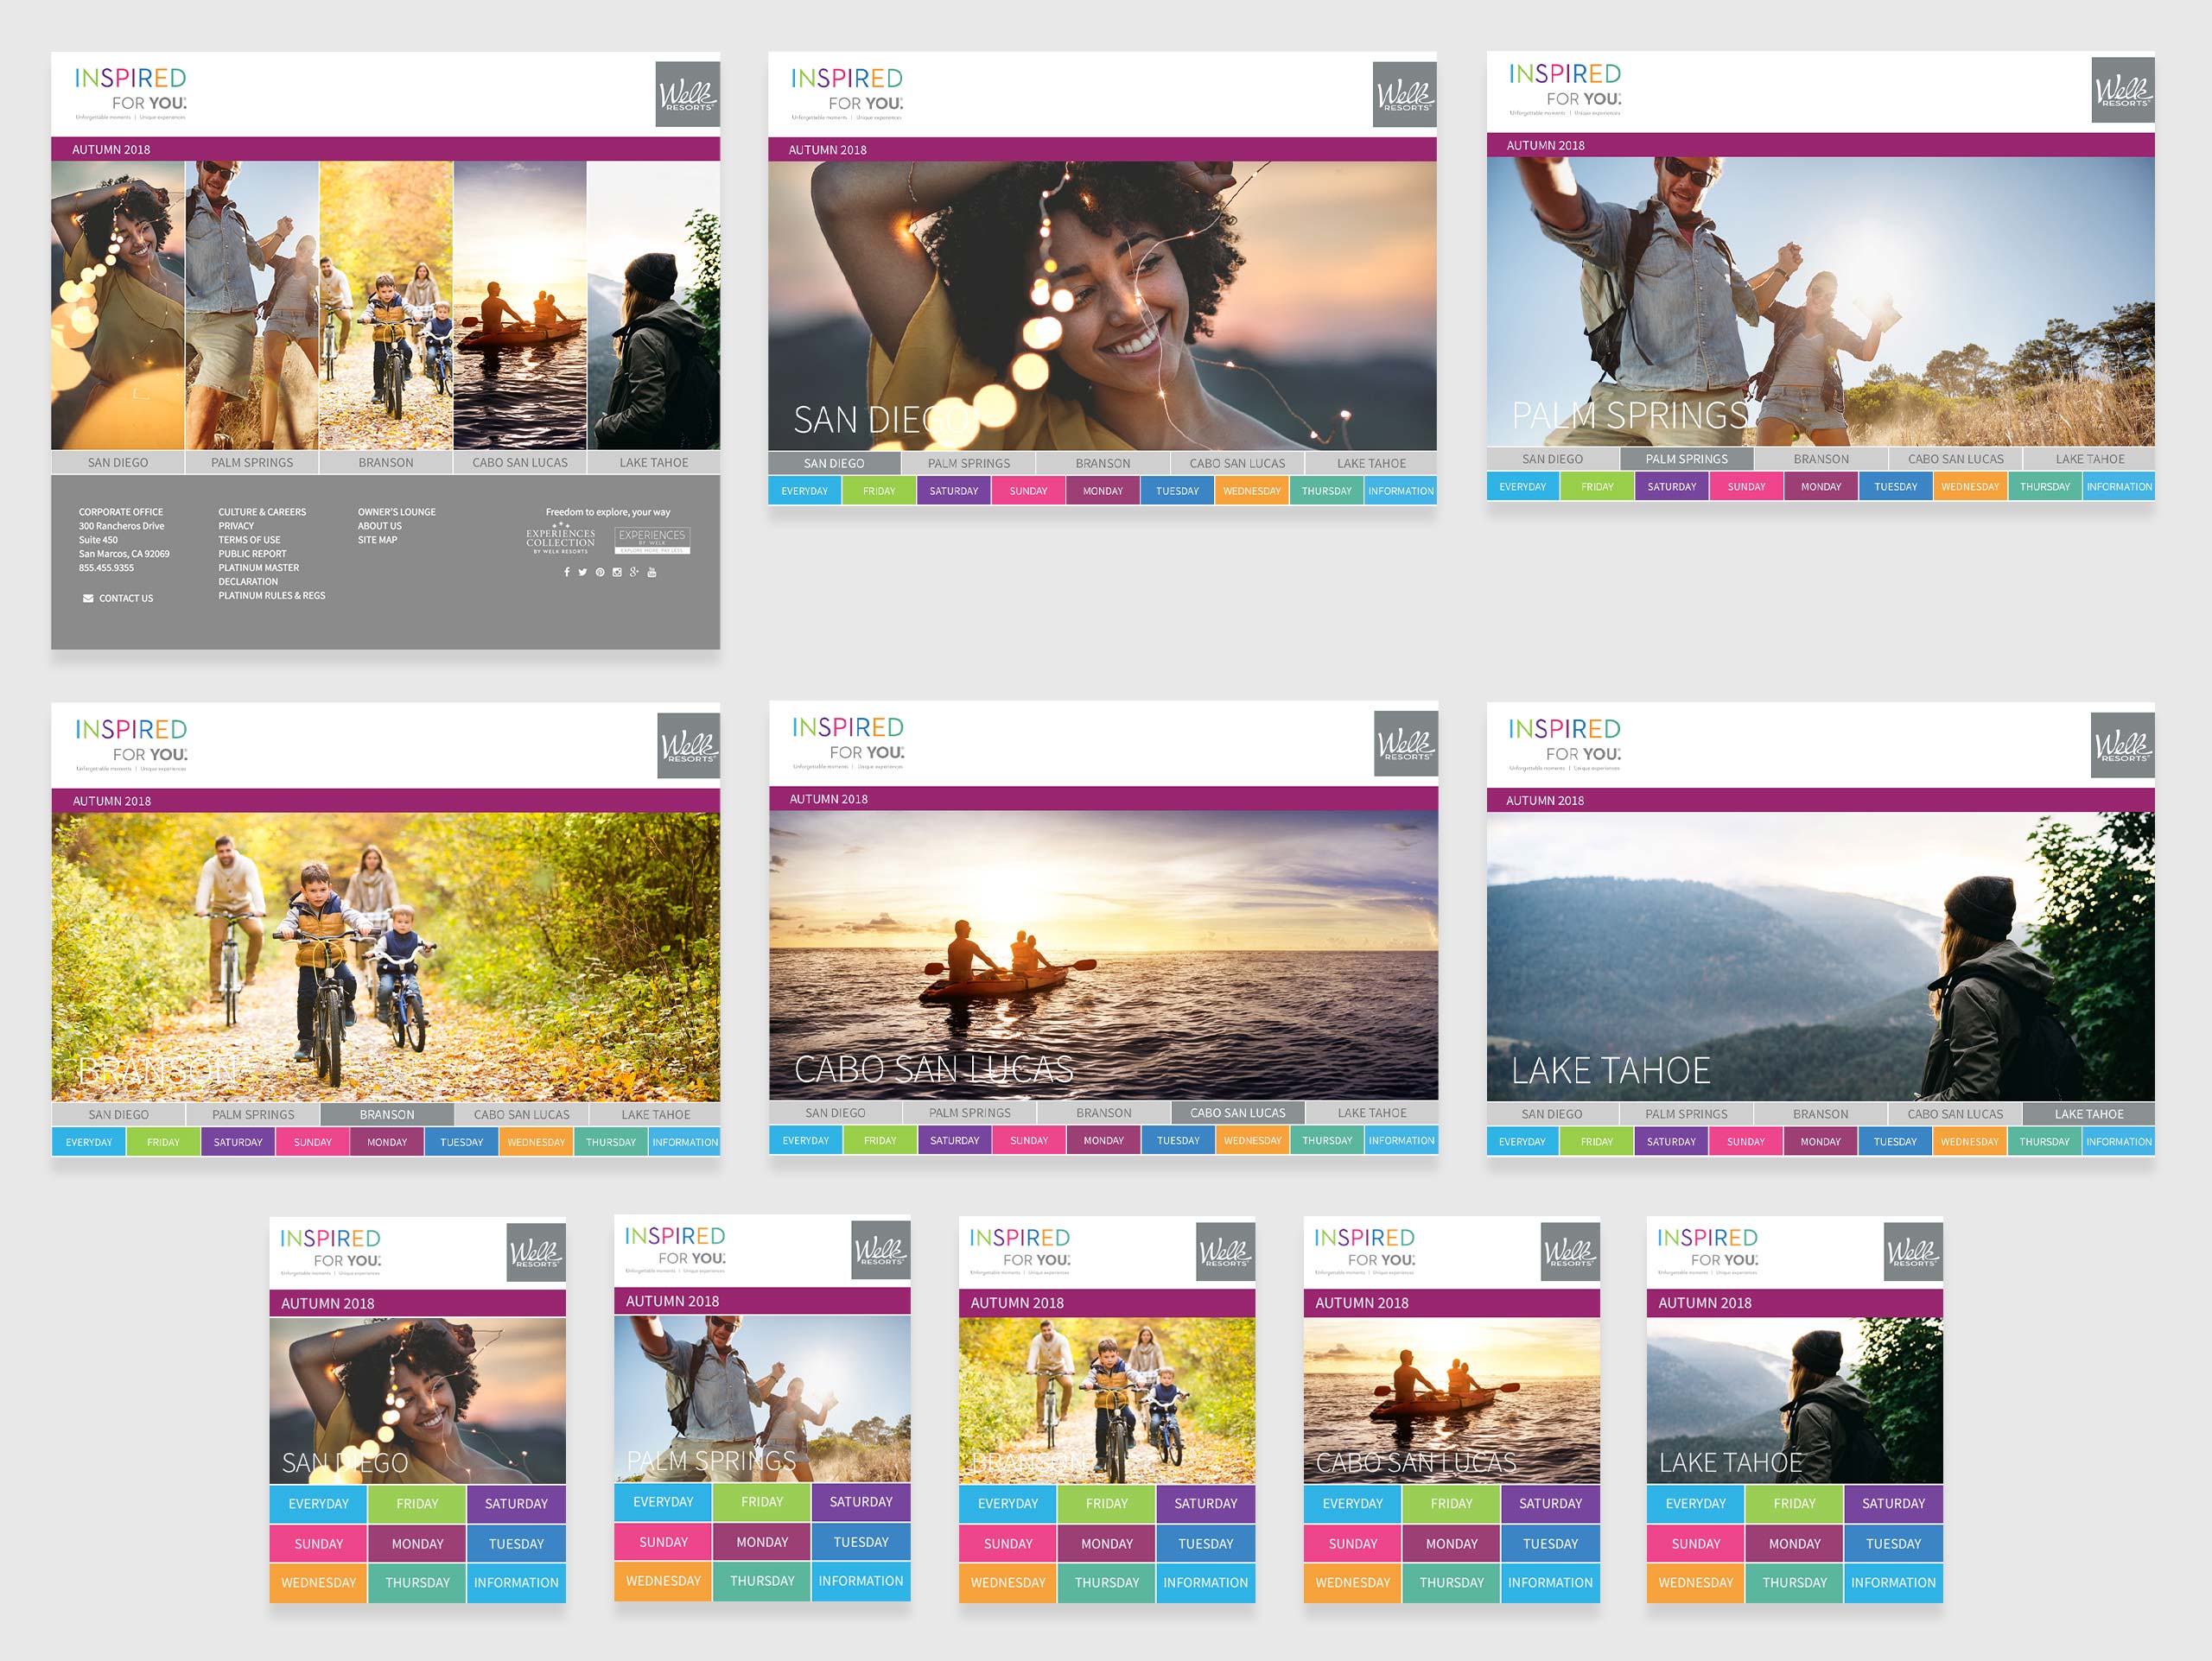Click the boxed Experiences by Welk logo
The height and width of the screenshot is (1661, 2212).
(x=652, y=540)
